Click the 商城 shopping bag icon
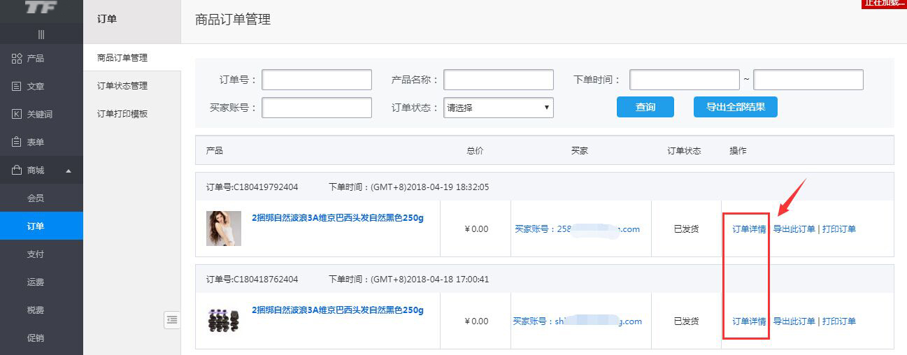 point(17,171)
